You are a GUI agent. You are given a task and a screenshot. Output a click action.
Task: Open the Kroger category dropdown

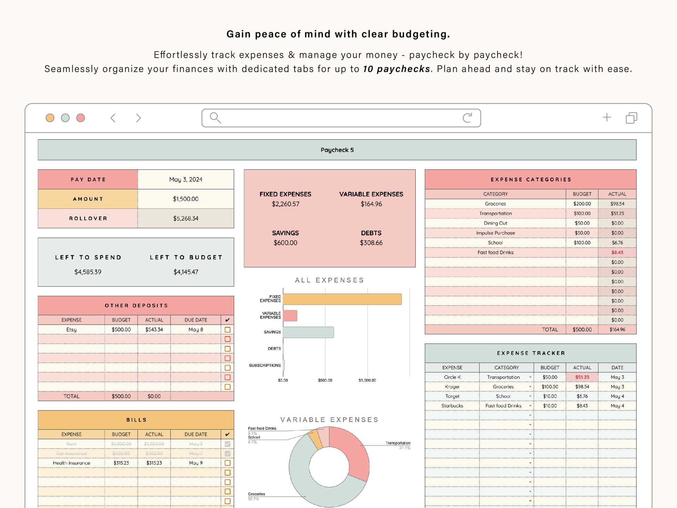tap(530, 387)
